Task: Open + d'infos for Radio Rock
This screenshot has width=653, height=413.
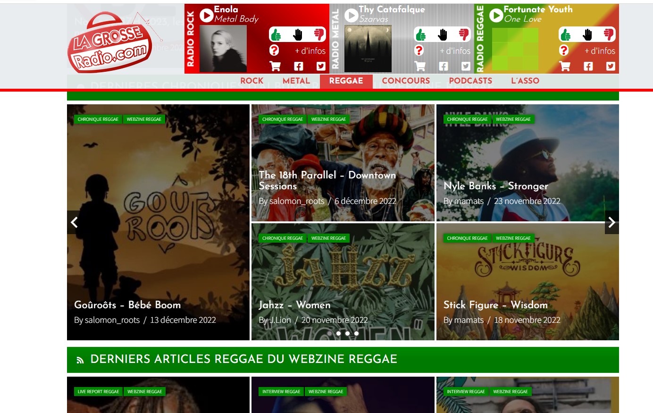Action: tap(310, 51)
